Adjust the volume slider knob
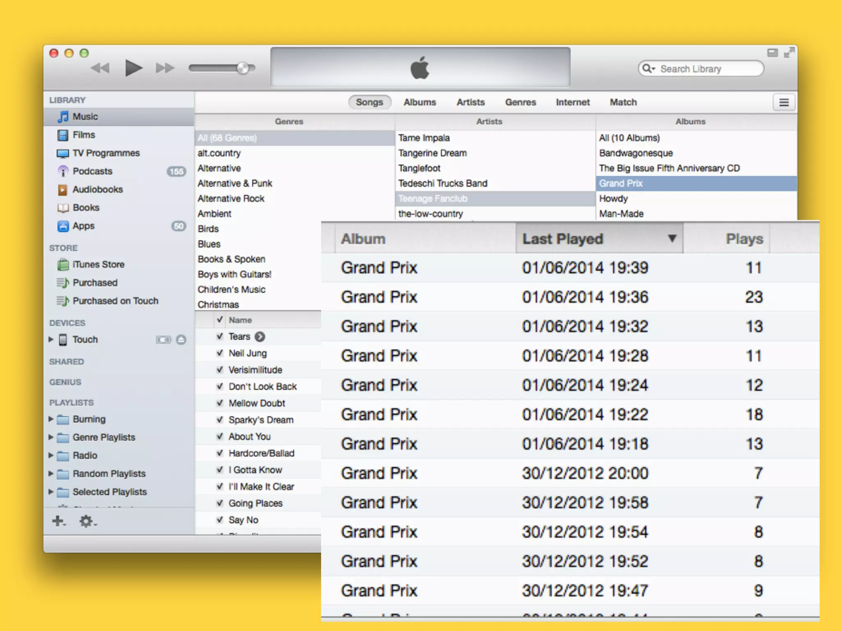The width and height of the screenshot is (841, 631). [243, 68]
